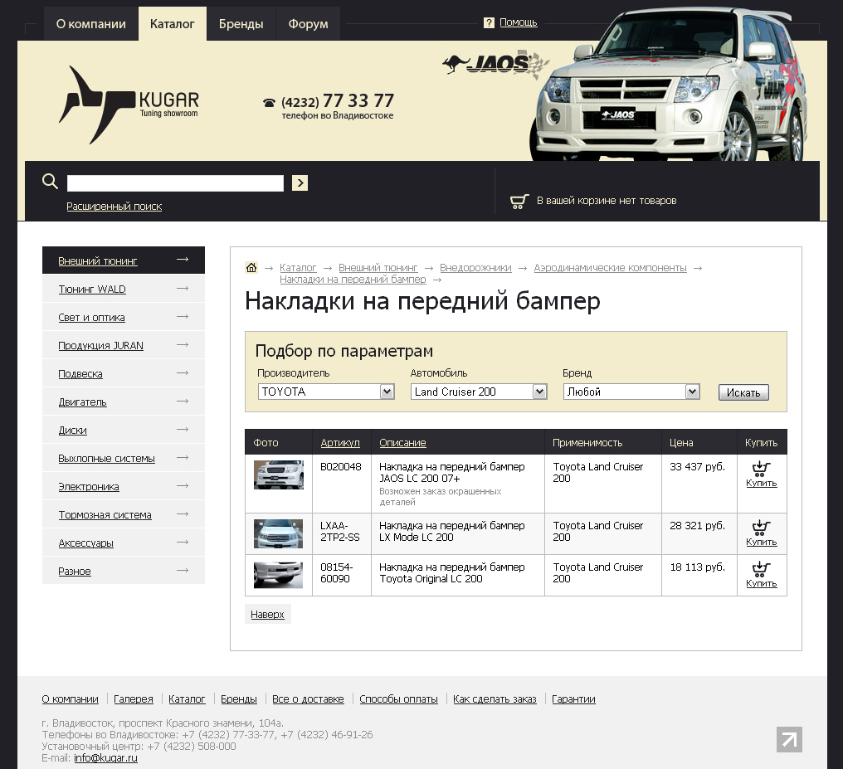843x769 pixels.
Task: Click arrow beside Подвеска
Action: pyautogui.click(x=183, y=373)
